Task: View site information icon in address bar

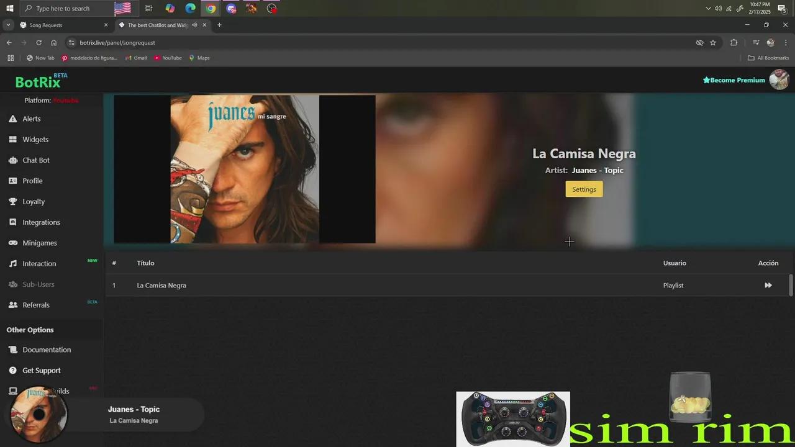Action: pos(71,42)
